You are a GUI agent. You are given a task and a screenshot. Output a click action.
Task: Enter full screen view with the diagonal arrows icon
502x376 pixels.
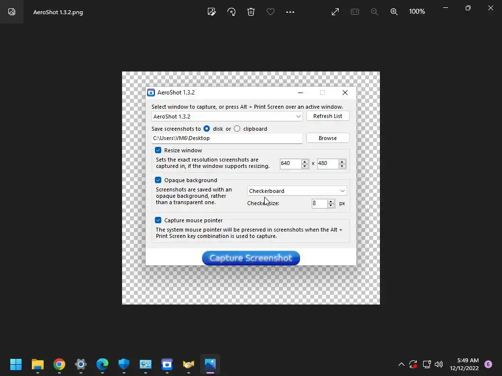coord(335,12)
